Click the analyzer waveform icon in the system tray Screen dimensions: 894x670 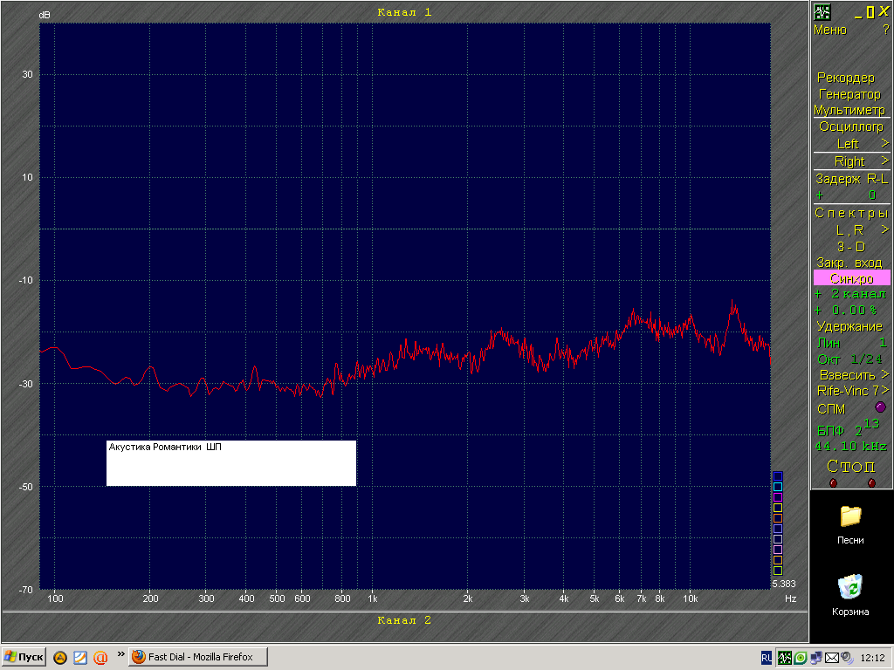785,658
